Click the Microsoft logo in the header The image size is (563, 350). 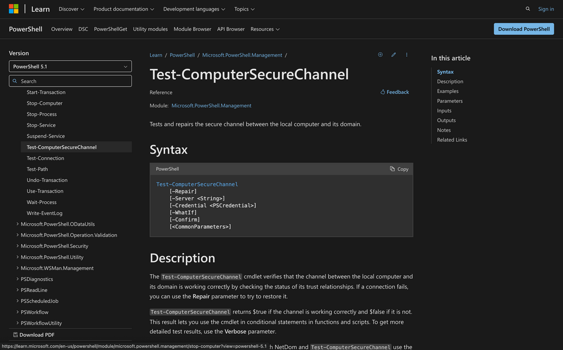tap(12, 8)
